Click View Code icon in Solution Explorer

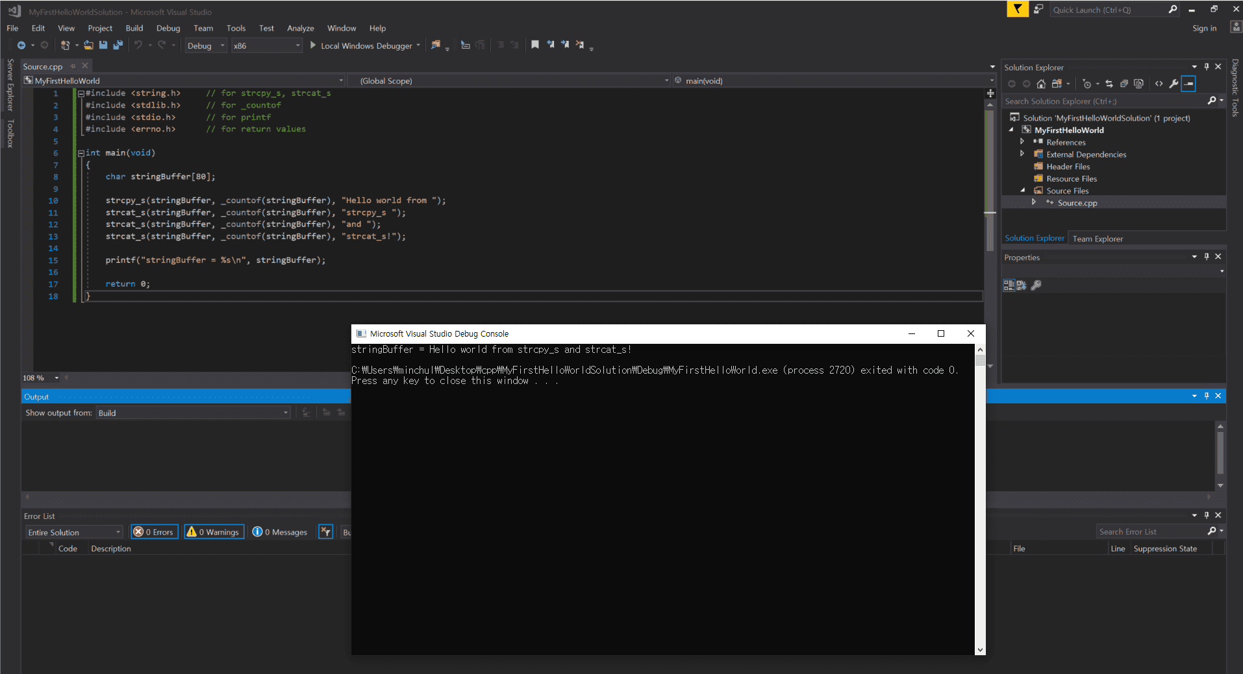click(1159, 84)
